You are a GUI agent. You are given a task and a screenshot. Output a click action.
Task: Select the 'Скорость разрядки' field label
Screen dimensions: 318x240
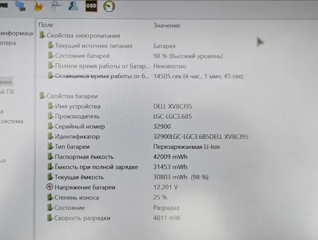tap(82, 218)
